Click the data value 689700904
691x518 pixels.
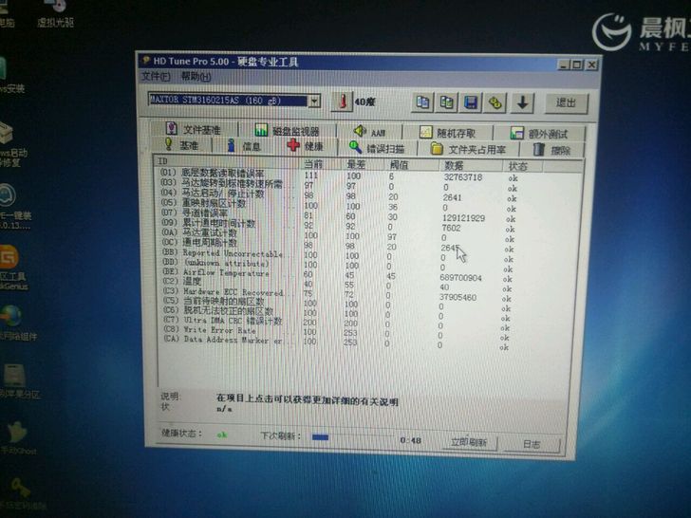pos(460,278)
